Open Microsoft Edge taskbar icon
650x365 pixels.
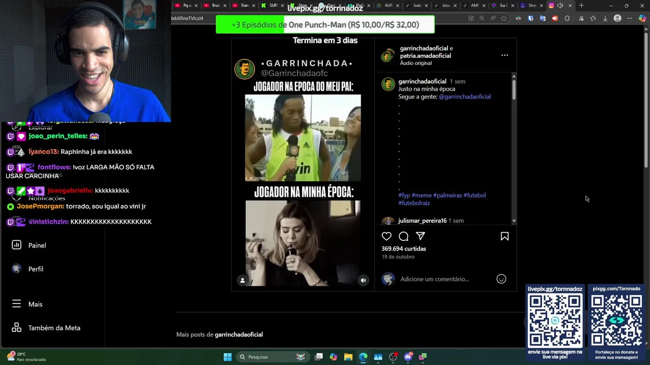pos(363,357)
